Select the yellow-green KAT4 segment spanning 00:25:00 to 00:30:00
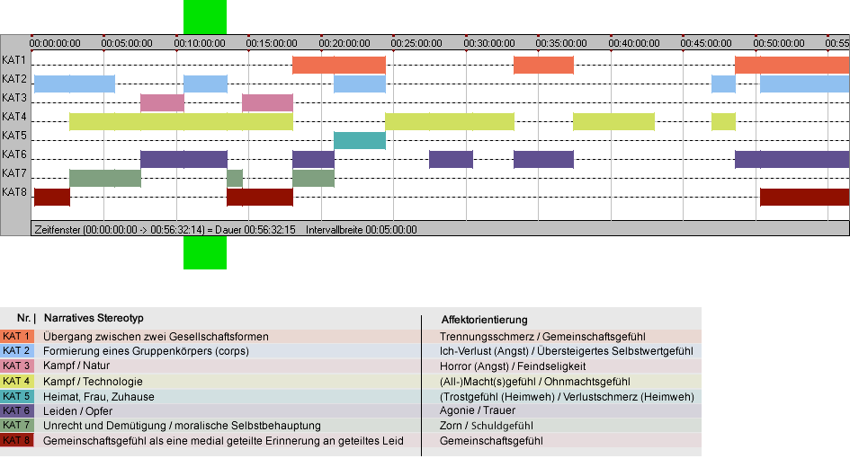This screenshot has height=476, width=850. tap(450, 122)
